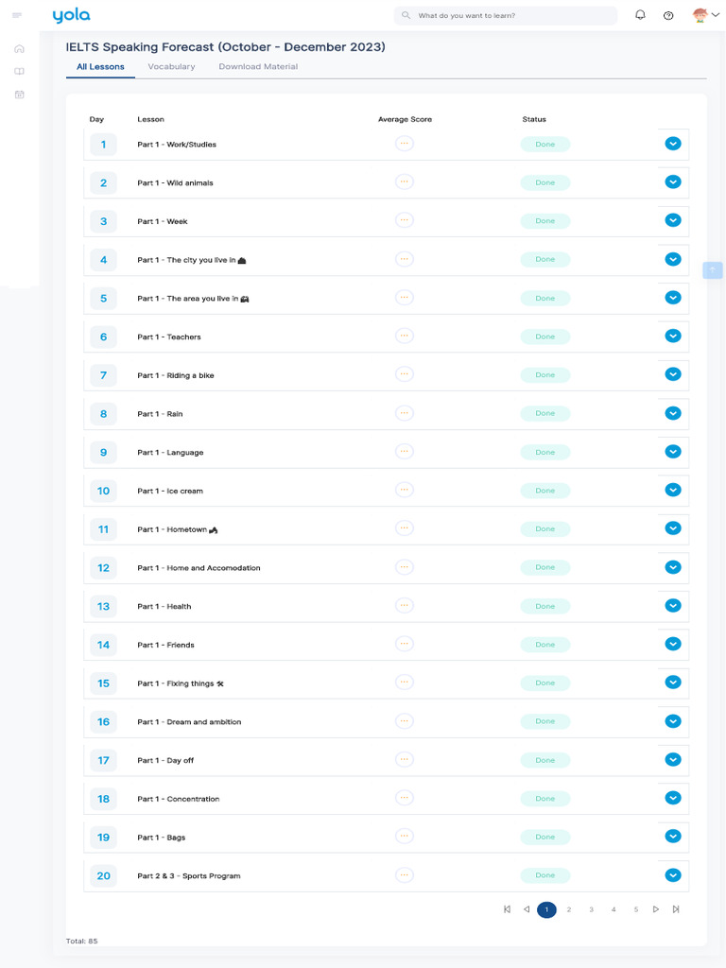The height and width of the screenshot is (968, 726).
Task: Open the book icon in sidebar
Action: point(19,71)
